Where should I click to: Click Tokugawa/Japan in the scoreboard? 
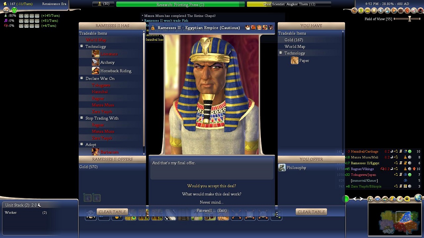pos(363,175)
